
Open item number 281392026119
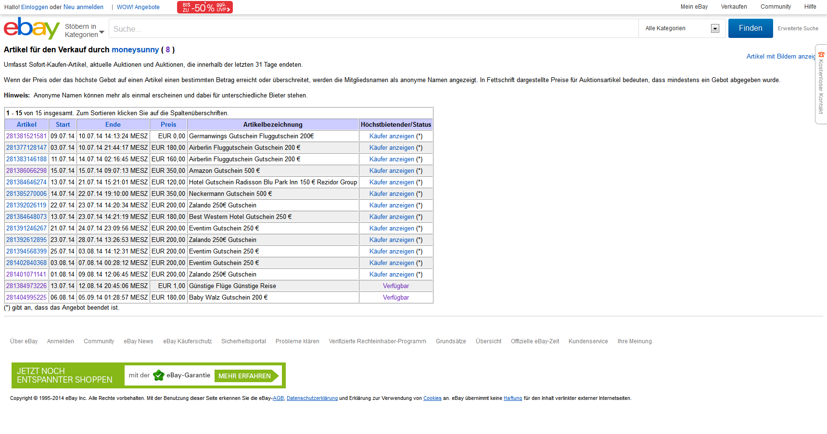tap(26, 205)
